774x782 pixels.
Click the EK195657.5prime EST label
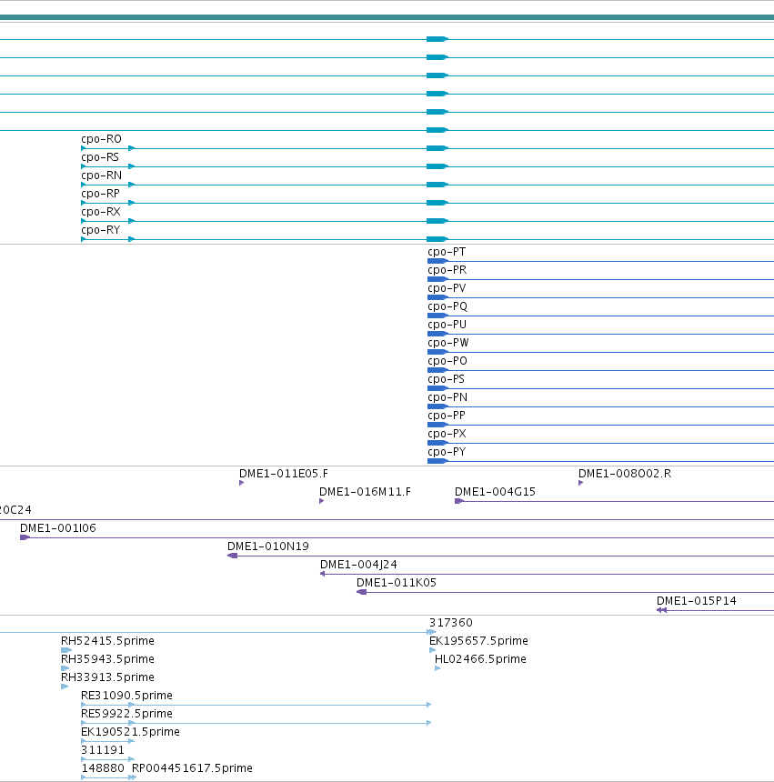coord(478,641)
